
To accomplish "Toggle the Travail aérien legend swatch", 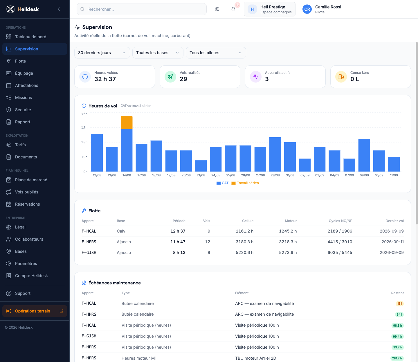I will (x=233, y=183).
